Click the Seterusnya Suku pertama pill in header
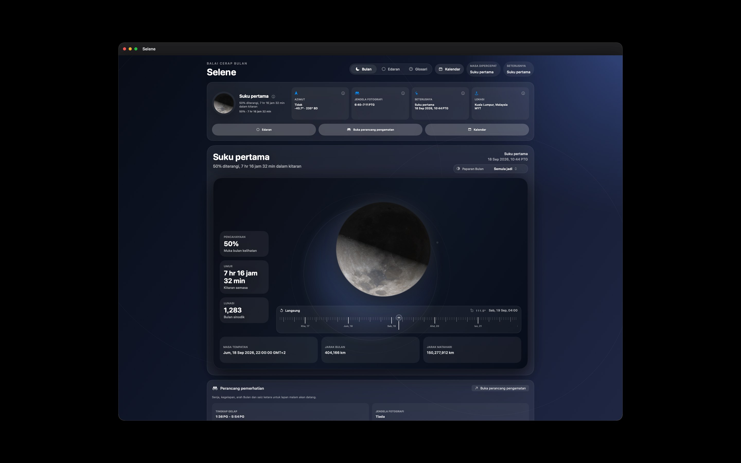 518,69
